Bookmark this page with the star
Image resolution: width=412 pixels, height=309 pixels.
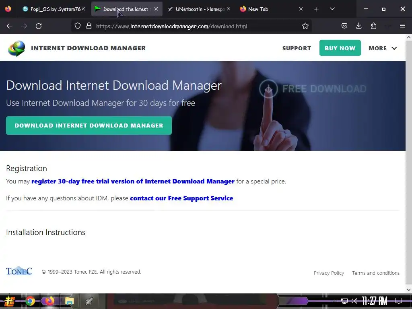(305, 26)
